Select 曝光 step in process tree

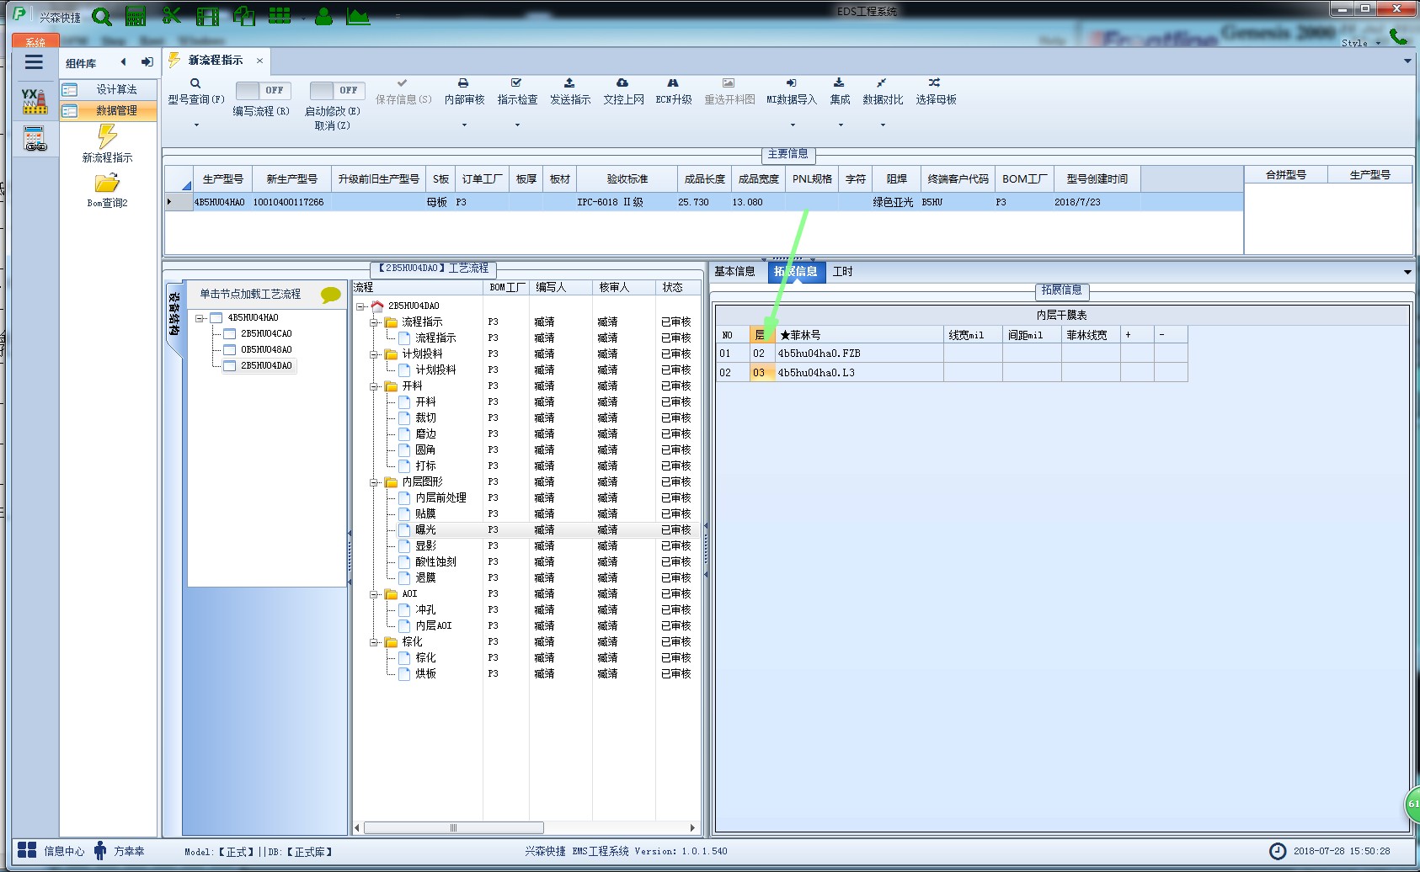click(x=425, y=530)
